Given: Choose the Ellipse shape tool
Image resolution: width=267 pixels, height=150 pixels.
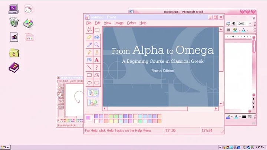Looking at the screenshot, I should (x=89, y=83).
